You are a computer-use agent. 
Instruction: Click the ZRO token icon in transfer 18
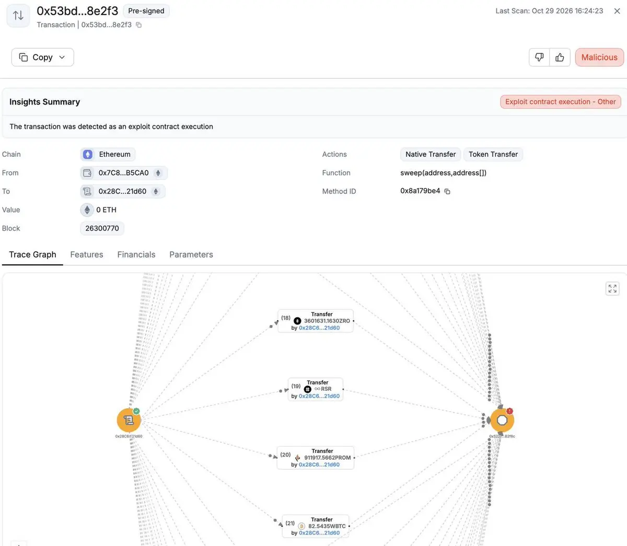(x=297, y=321)
